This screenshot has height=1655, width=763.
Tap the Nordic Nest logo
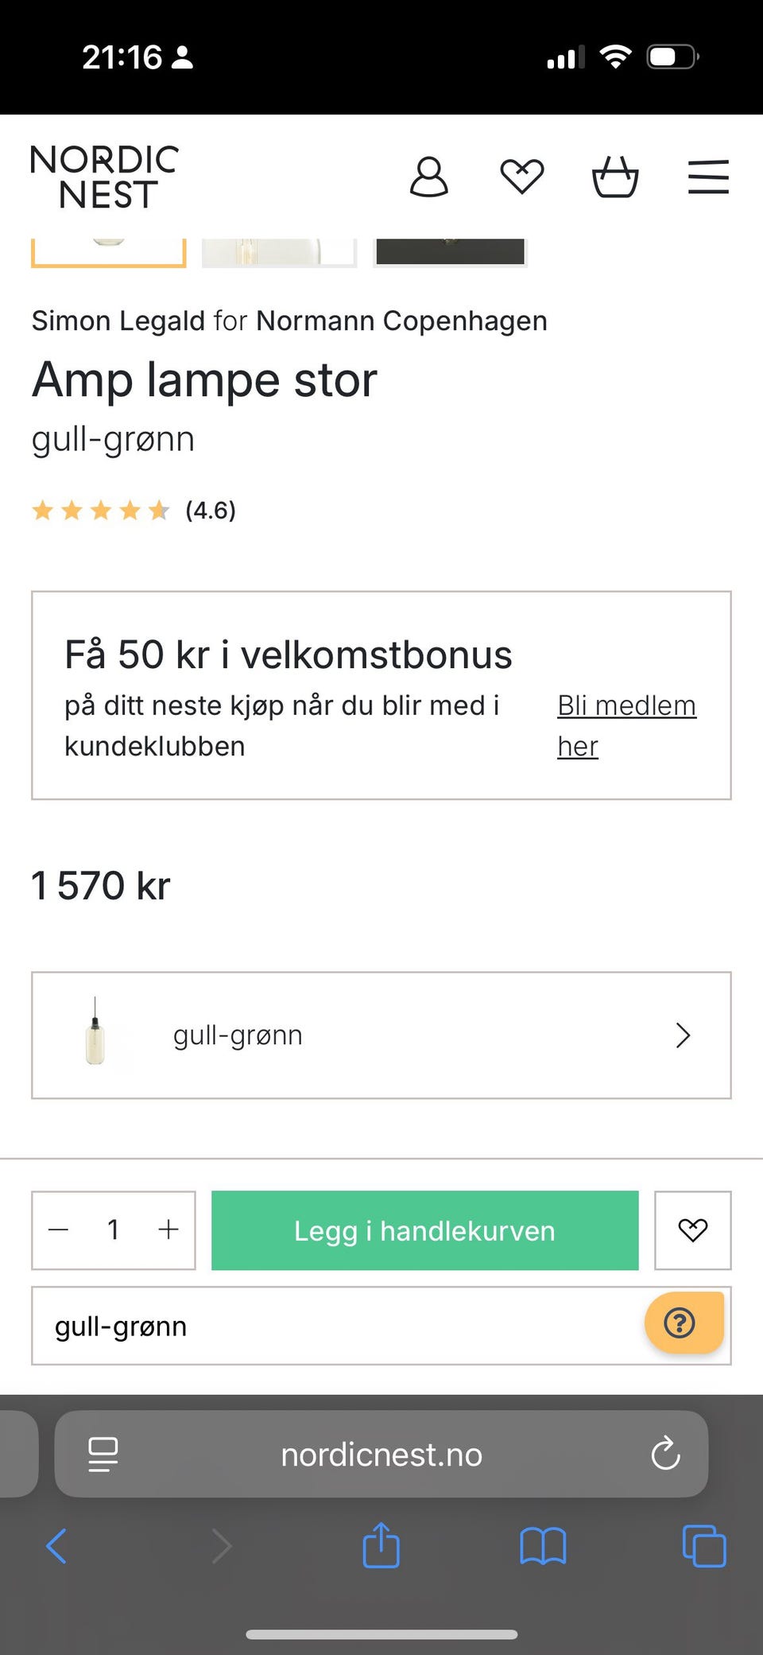[x=104, y=177]
